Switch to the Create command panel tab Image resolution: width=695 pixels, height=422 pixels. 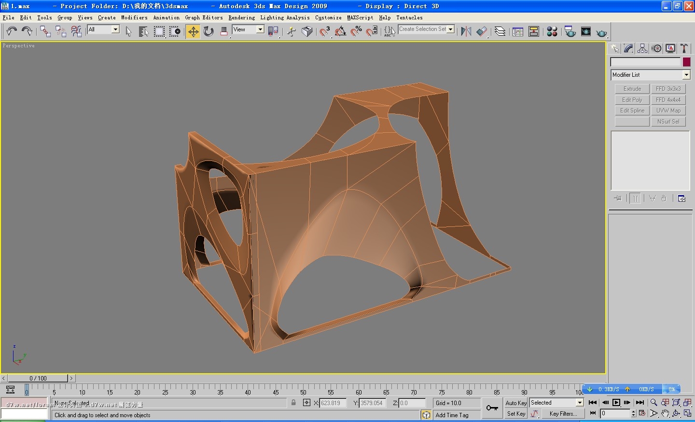(x=614, y=48)
